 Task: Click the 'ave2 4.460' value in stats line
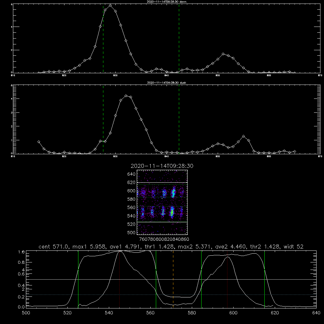coord(231,247)
